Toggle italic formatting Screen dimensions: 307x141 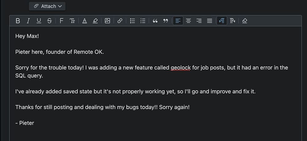pos(28,21)
